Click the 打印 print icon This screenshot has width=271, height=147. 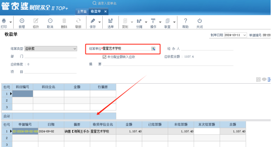(x=4, y=21)
